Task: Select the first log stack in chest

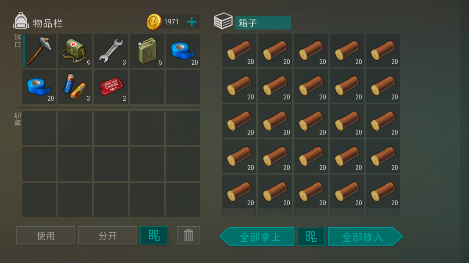Action: pos(239,50)
